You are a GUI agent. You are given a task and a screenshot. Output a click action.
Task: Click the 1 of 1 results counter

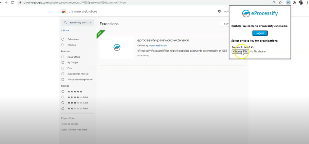226,24
